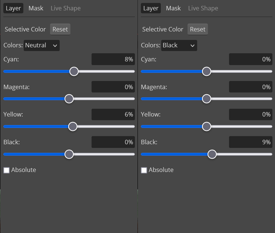Click the Yellow slider handle set at 6%
The image size is (275, 233).
73,126
